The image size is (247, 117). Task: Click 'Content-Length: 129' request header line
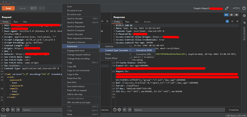point(16,45)
